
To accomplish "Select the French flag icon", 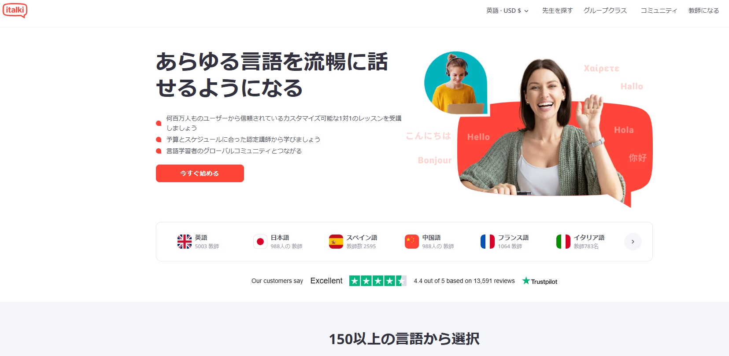I will pyautogui.click(x=488, y=242).
